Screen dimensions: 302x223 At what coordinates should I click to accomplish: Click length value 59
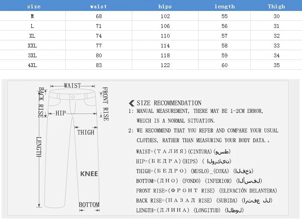point(225,55)
